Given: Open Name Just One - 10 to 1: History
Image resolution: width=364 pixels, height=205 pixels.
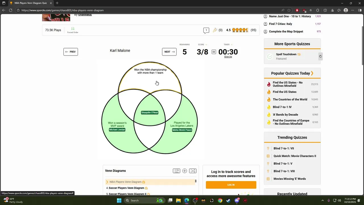Looking at the screenshot, I should coord(290,16).
